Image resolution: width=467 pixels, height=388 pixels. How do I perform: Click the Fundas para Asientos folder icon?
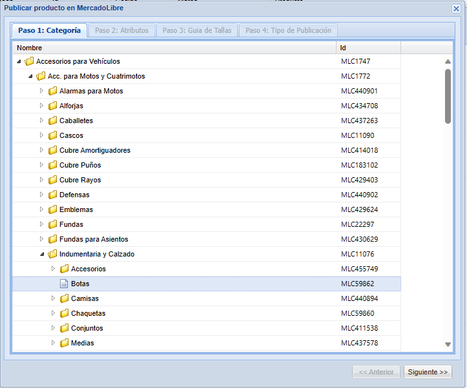(x=52, y=240)
